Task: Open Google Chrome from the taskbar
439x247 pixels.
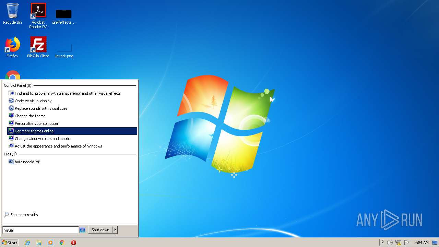Action: click(62, 243)
